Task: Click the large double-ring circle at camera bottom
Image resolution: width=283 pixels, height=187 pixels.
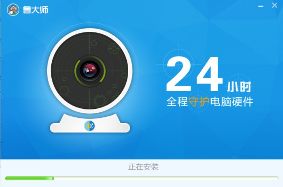Action: (100, 101)
